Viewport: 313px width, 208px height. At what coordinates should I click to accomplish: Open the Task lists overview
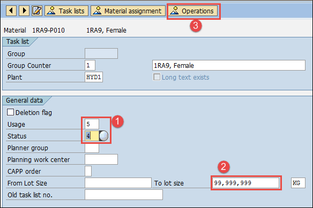pos(66,11)
